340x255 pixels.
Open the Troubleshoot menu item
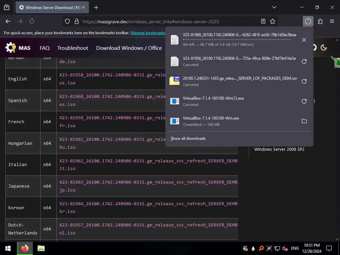pyautogui.click(x=73, y=48)
